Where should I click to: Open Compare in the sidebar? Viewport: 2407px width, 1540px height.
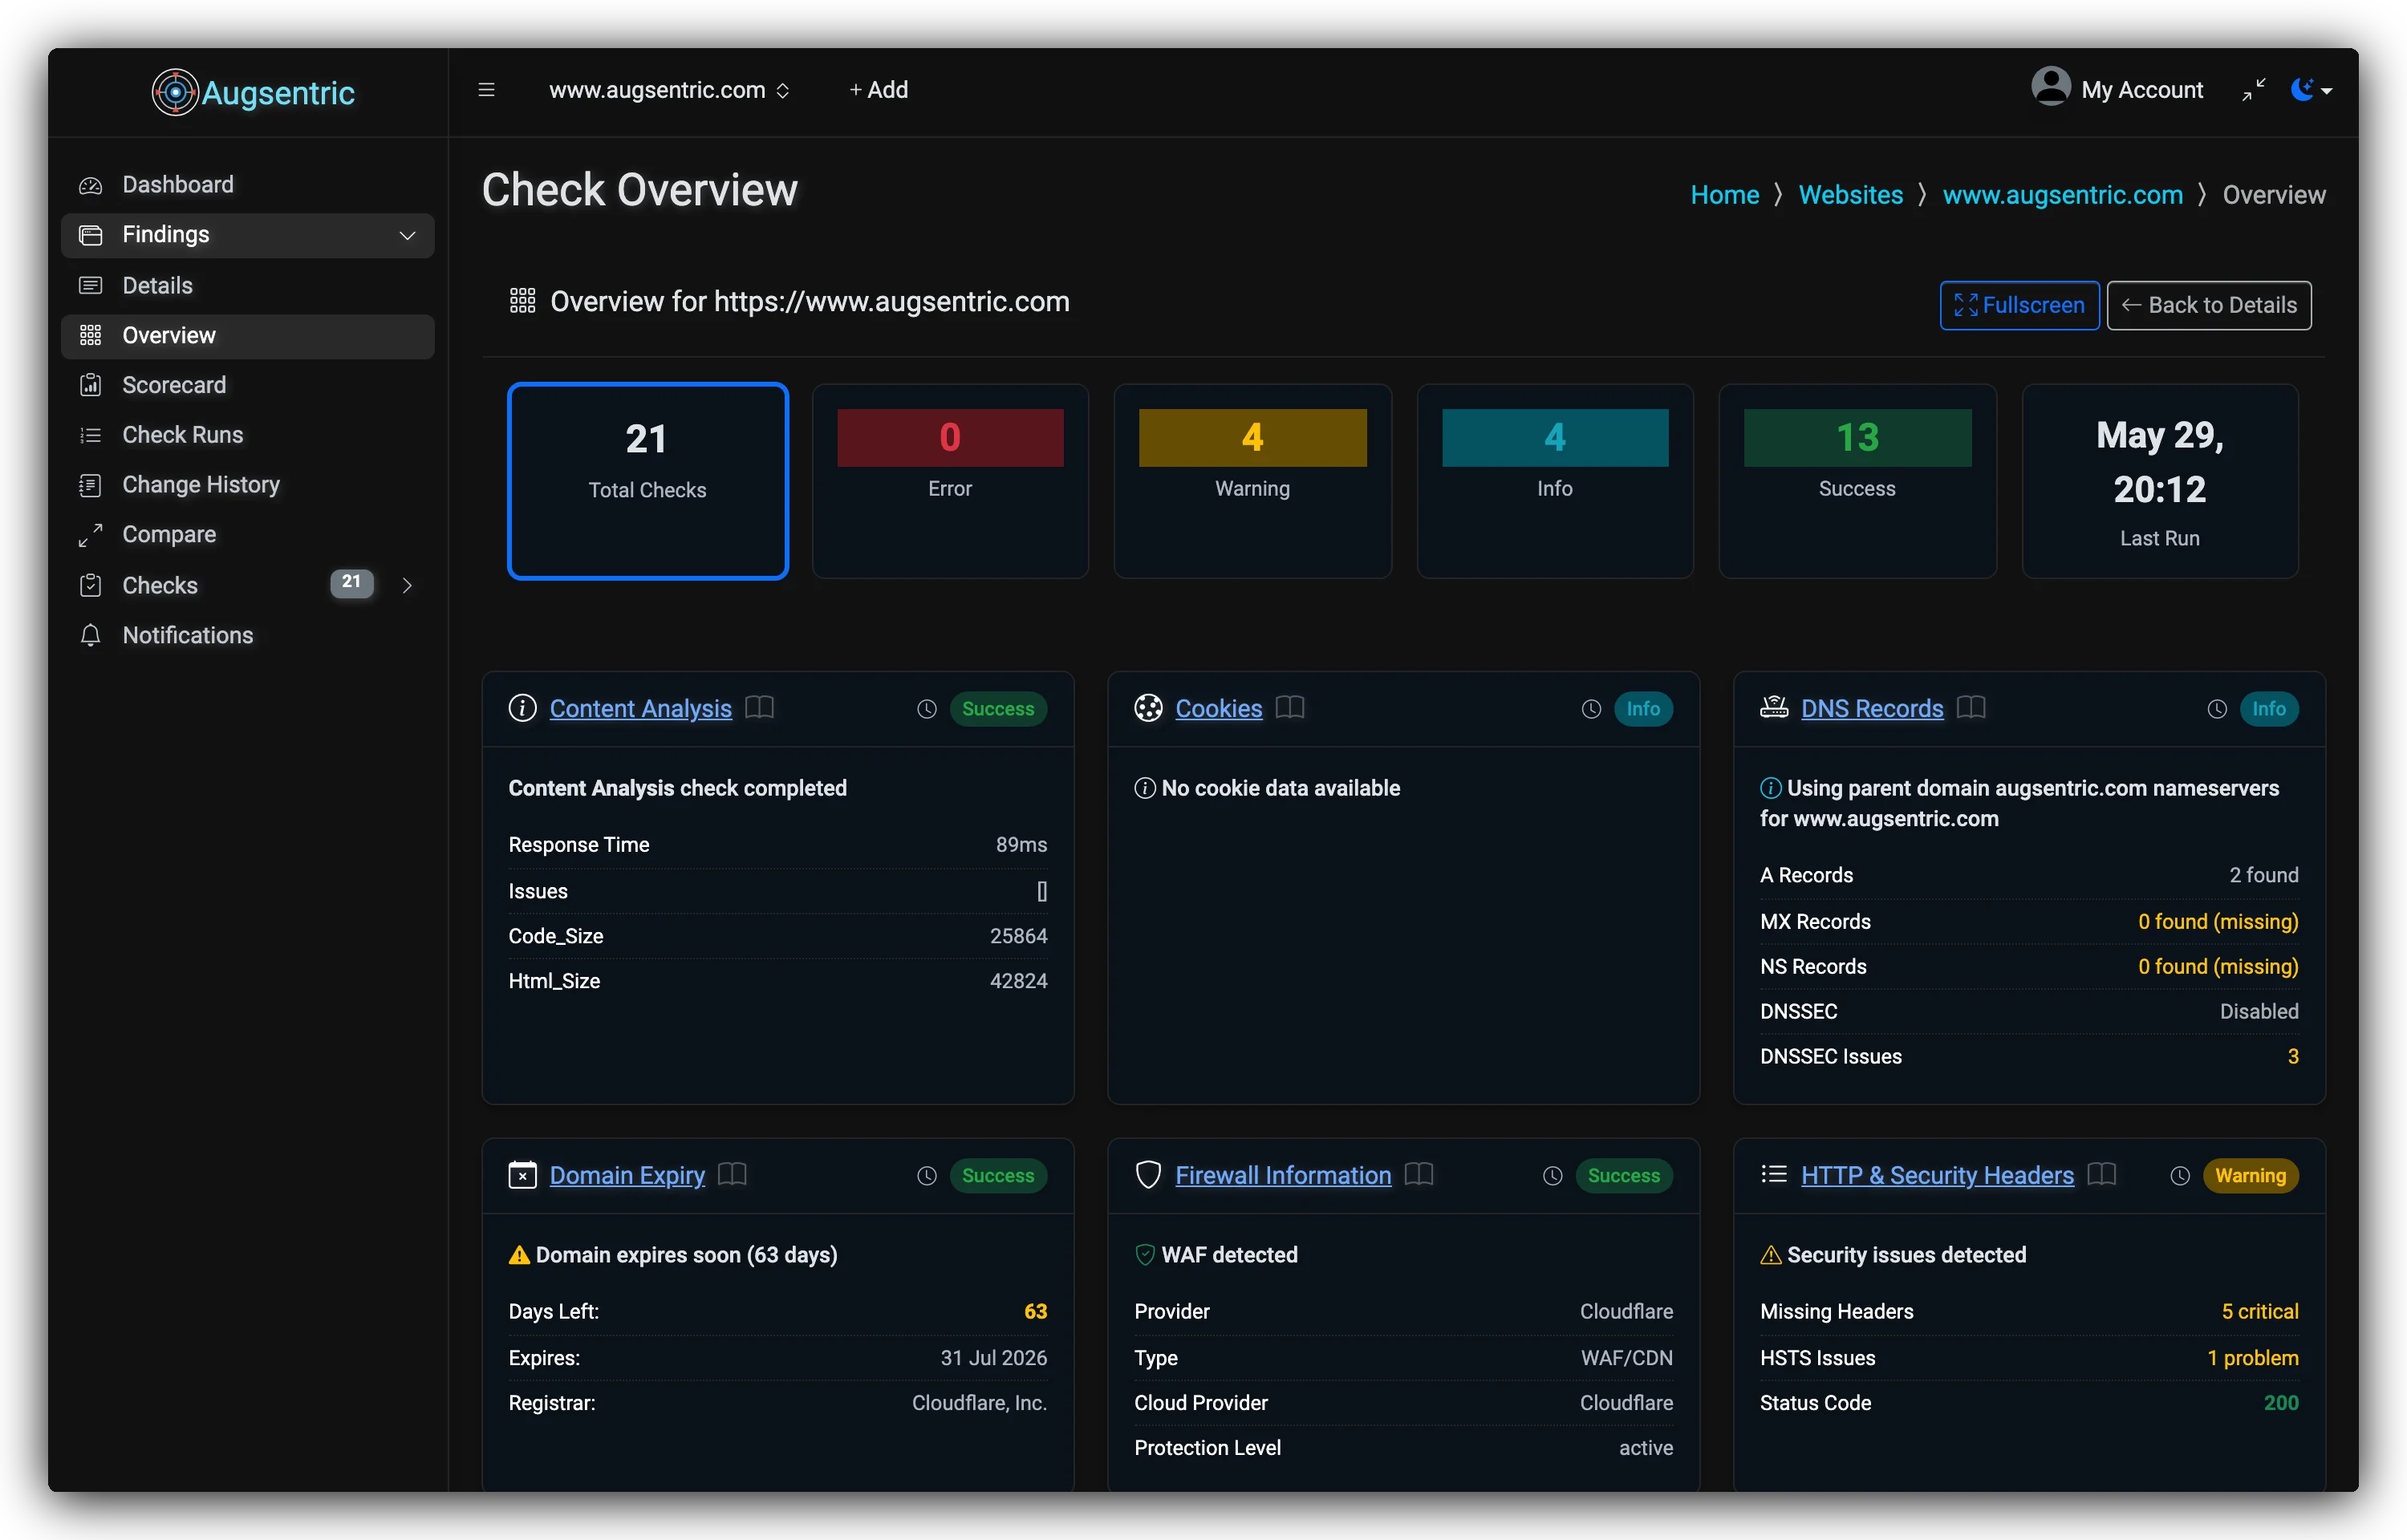pos(247,535)
